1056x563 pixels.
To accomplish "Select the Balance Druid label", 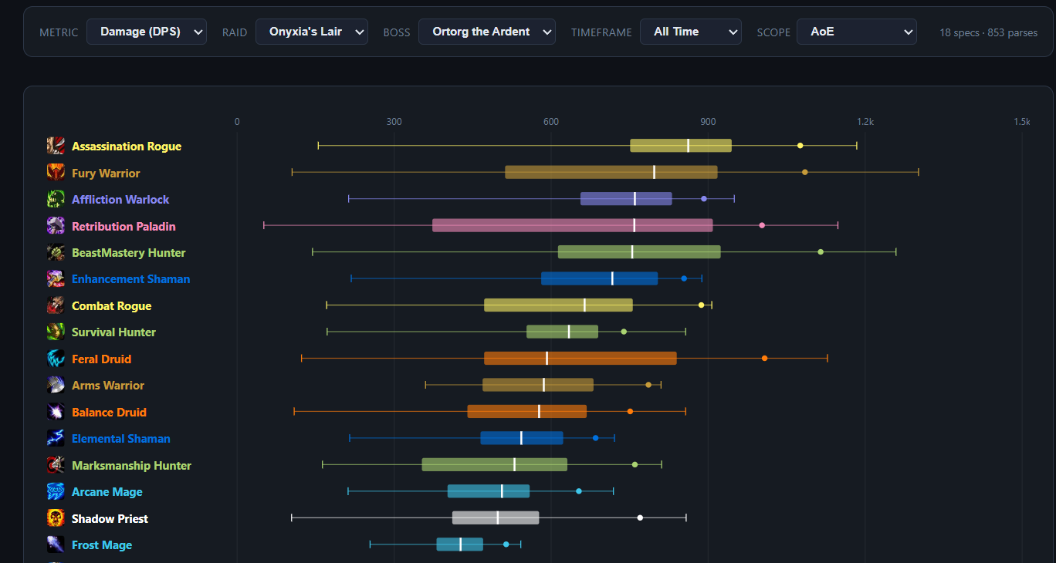I will click(109, 413).
